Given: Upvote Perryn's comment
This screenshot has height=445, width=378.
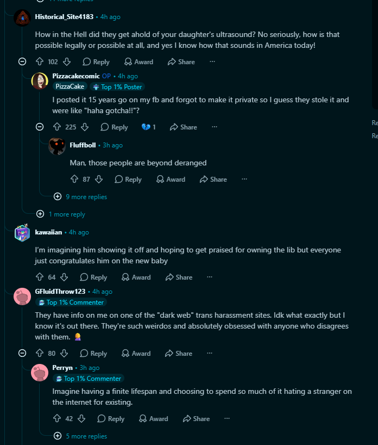Looking at the screenshot, I should pos(57,418).
